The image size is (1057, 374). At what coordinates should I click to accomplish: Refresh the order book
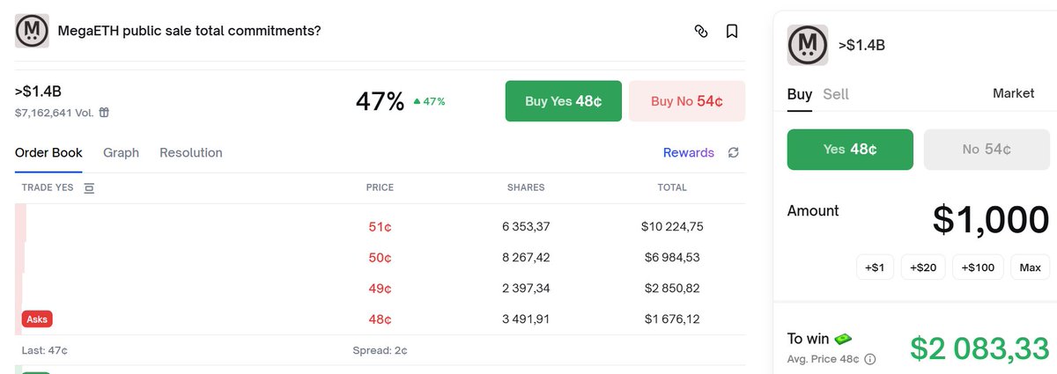733,153
